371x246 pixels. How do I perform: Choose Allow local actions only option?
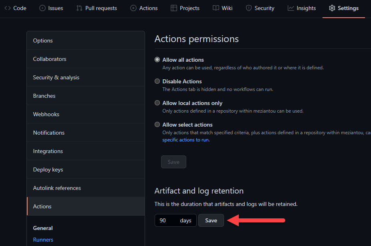click(157, 103)
